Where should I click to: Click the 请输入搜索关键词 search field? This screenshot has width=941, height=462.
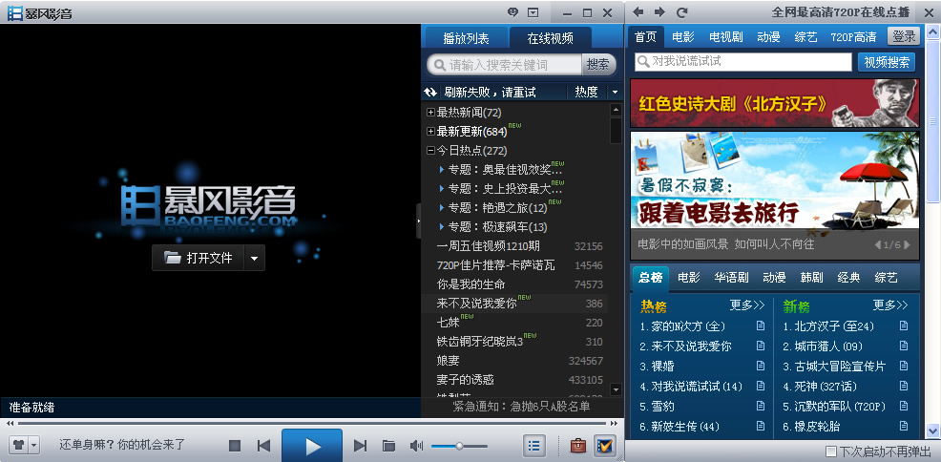505,64
